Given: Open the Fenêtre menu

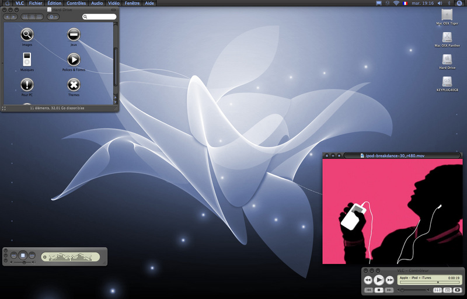Looking at the screenshot, I should coord(132,3).
